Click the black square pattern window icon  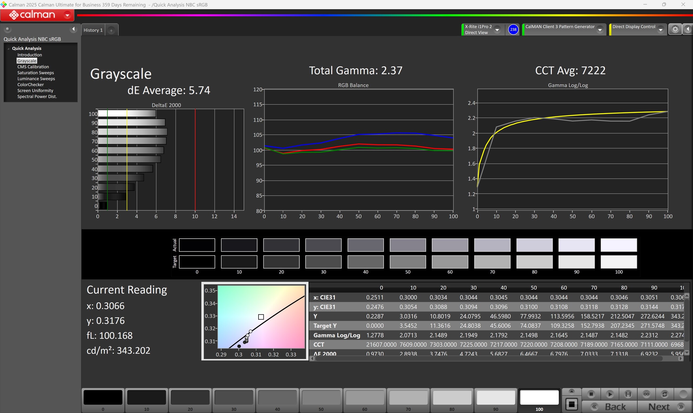(x=571, y=404)
